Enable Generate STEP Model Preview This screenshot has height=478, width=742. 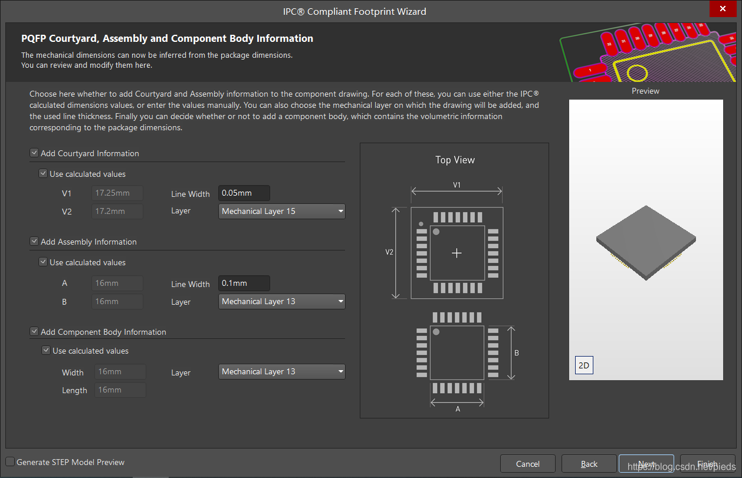10,462
